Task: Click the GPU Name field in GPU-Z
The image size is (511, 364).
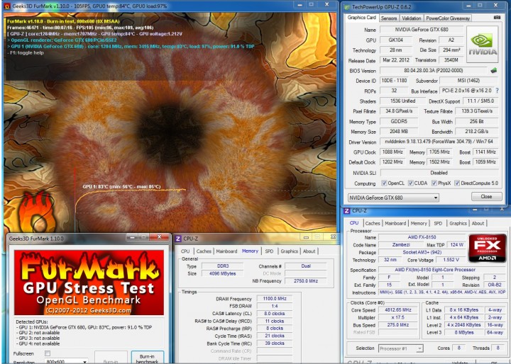Action: point(422,30)
